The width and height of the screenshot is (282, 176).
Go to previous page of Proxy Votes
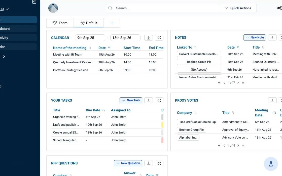pos(224,146)
